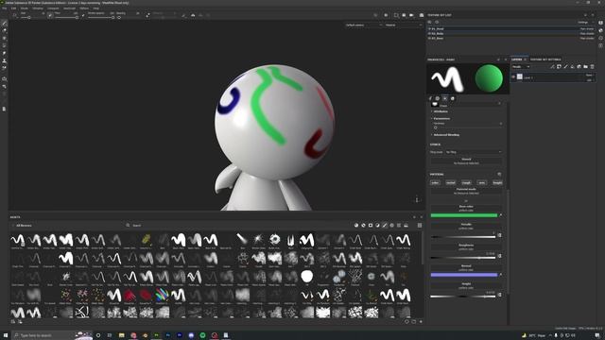Click the active Brushes filter icon
The image size is (605, 340).
(x=385, y=225)
